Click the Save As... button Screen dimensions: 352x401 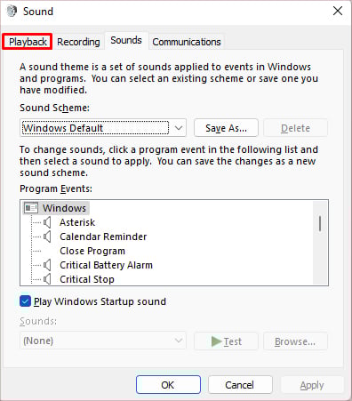point(226,128)
